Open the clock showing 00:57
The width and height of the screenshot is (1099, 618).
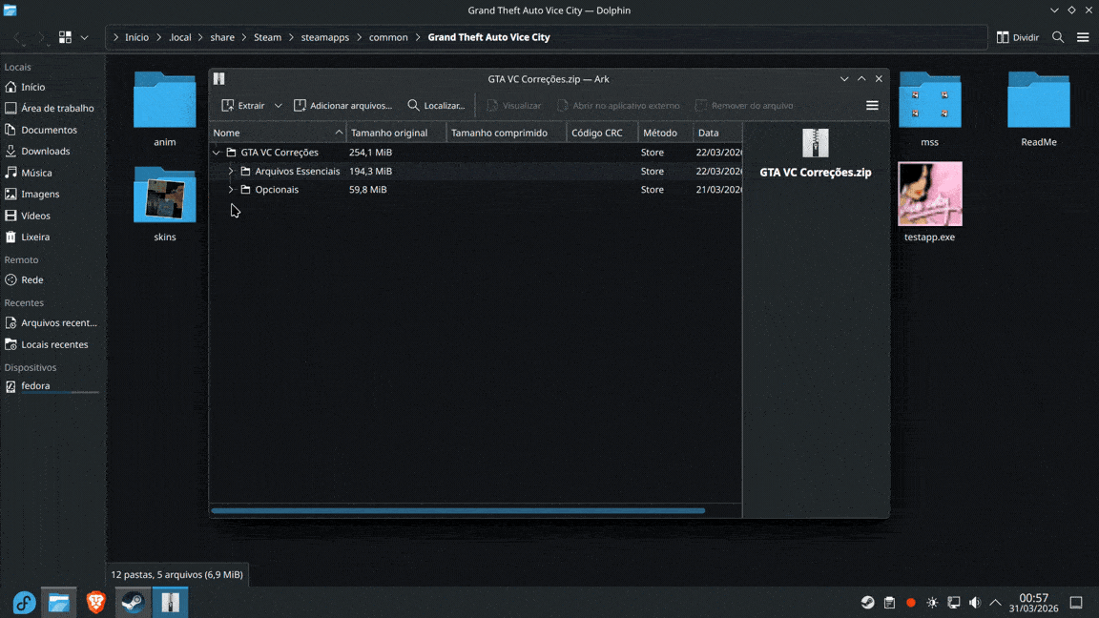click(1034, 603)
